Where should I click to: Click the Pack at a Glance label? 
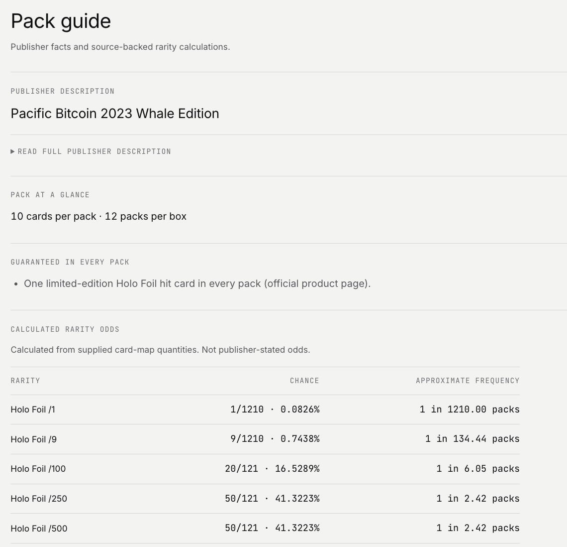[x=50, y=195]
